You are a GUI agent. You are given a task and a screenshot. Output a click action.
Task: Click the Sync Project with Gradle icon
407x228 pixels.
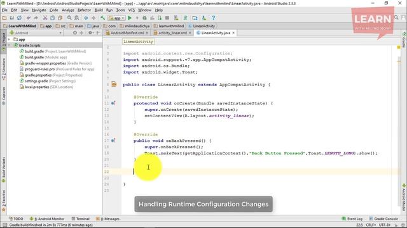(185, 18)
